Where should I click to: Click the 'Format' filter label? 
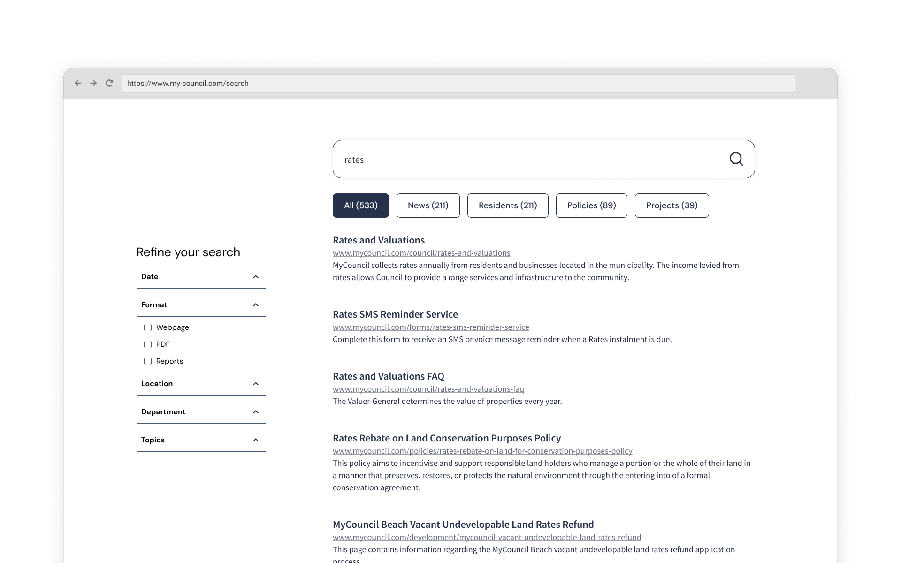tap(154, 305)
